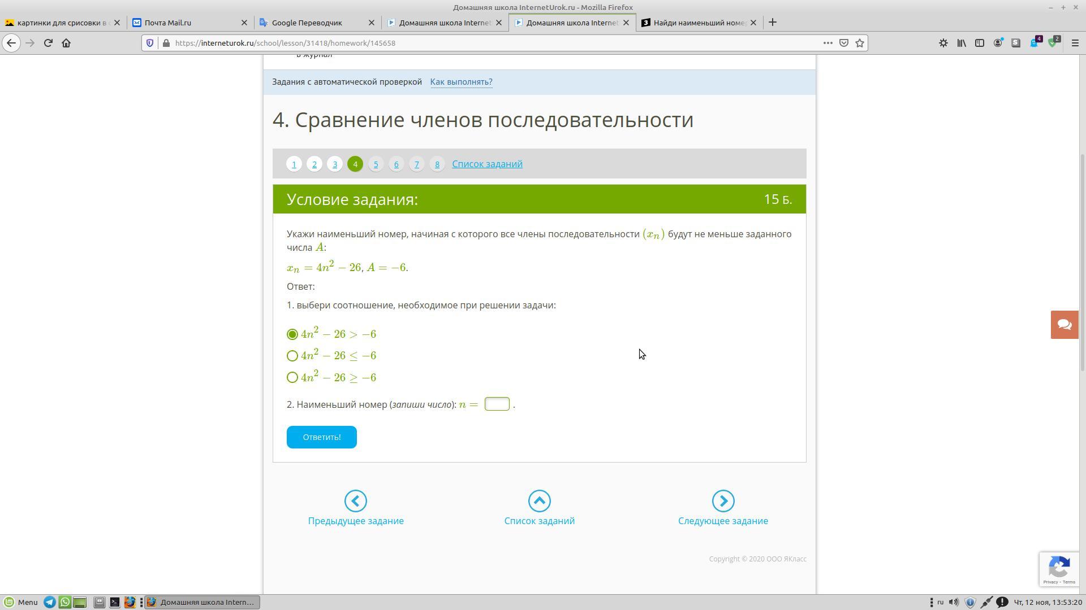
Task: Click the n = answer input field
Action: [x=497, y=404]
